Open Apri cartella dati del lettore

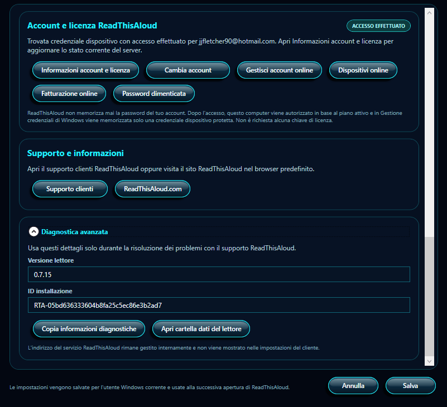point(201,329)
